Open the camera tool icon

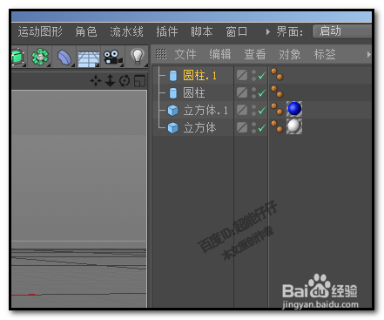point(113,57)
